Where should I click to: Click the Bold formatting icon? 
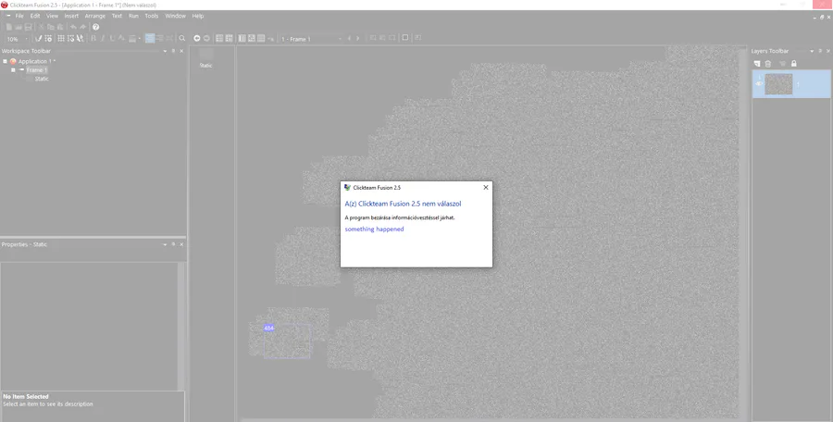(x=93, y=38)
